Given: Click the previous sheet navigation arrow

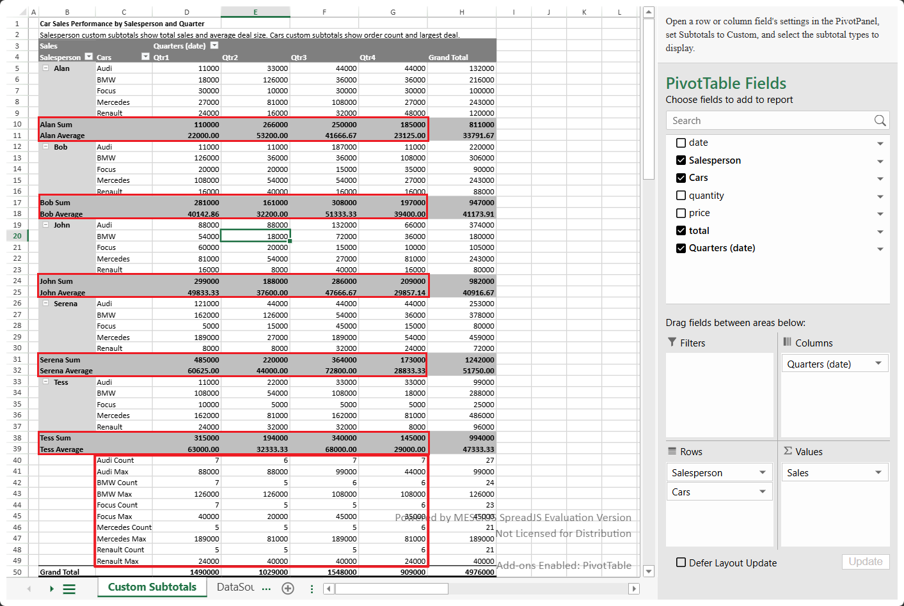Looking at the screenshot, I should point(29,589).
